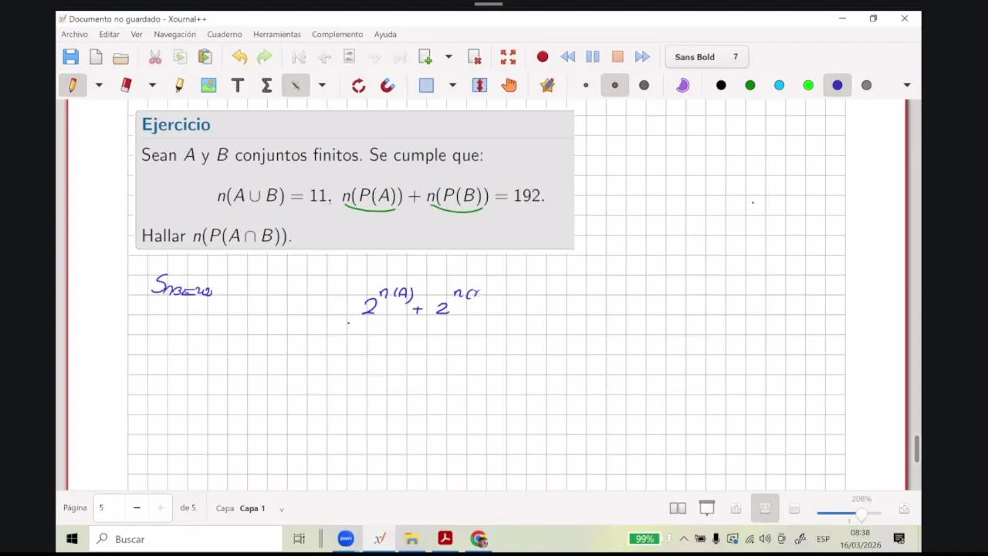This screenshot has height=556, width=988.
Task: Select black pen color
Action: 721,85
